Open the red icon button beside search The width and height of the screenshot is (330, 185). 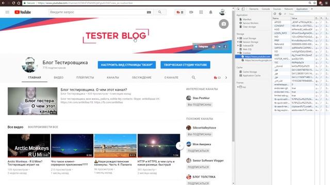(180, 12)
